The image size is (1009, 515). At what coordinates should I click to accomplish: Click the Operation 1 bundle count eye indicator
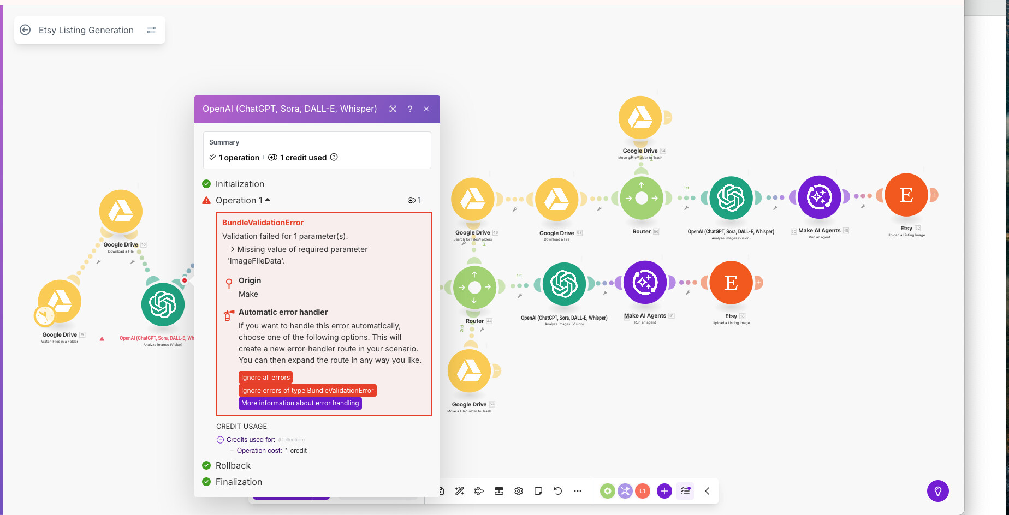(x=414, y=200)
